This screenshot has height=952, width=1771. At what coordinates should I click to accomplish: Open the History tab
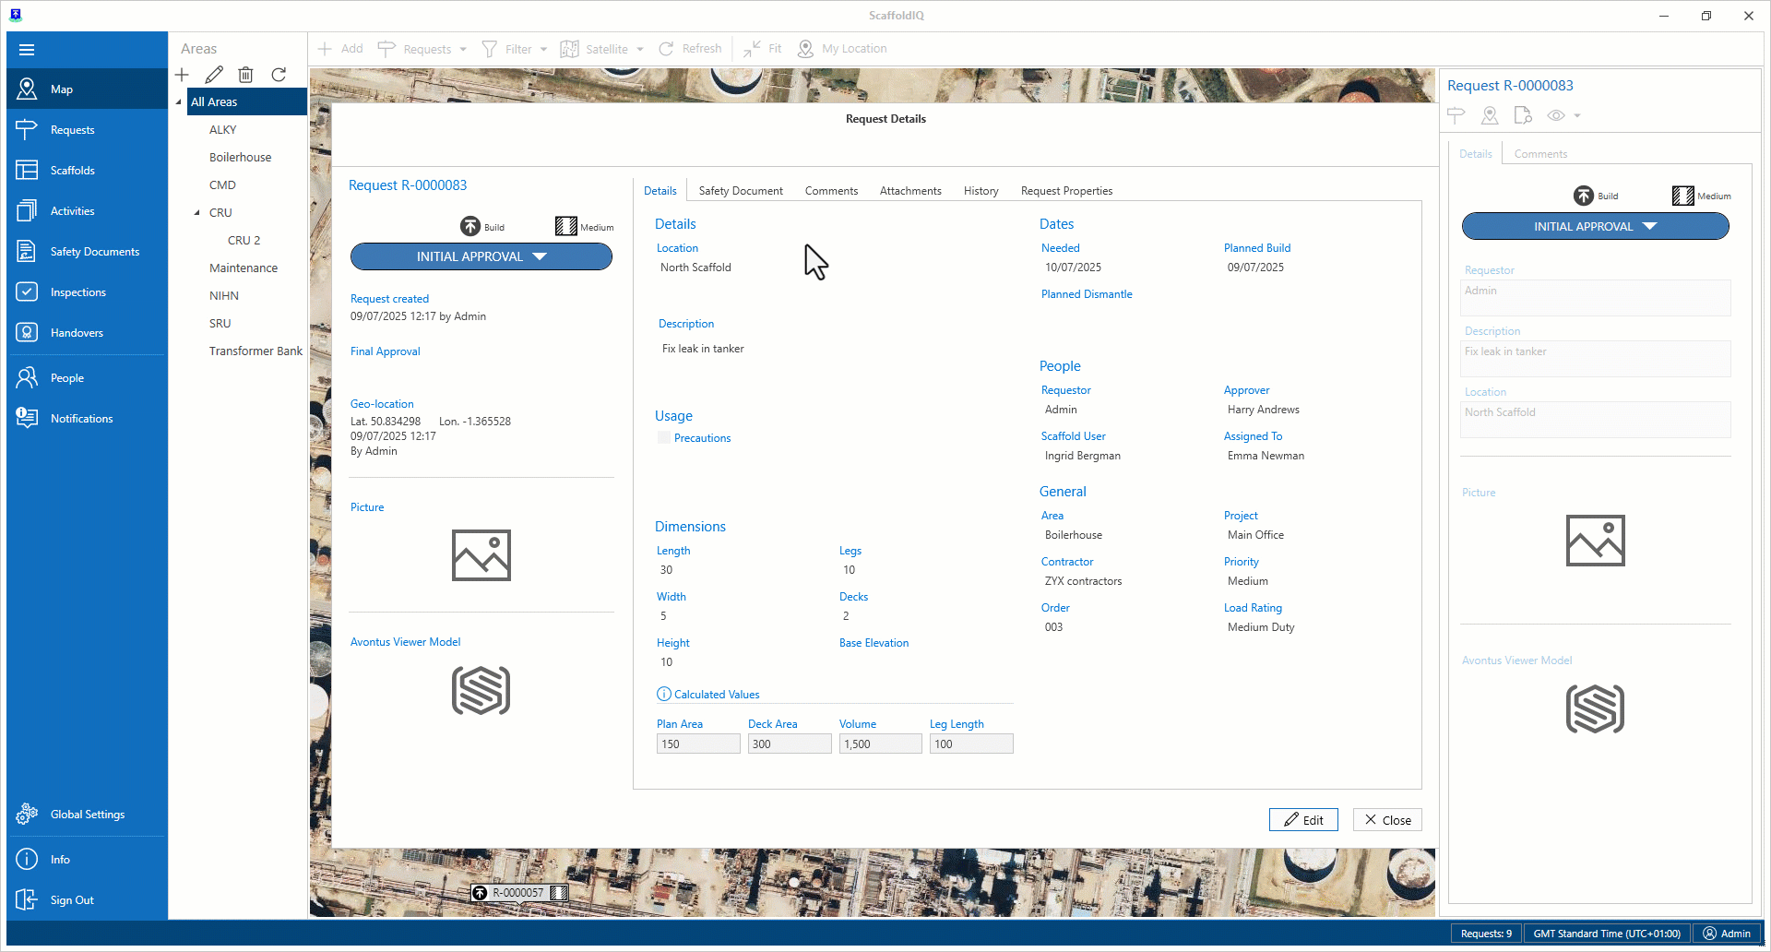click(981, 191)
